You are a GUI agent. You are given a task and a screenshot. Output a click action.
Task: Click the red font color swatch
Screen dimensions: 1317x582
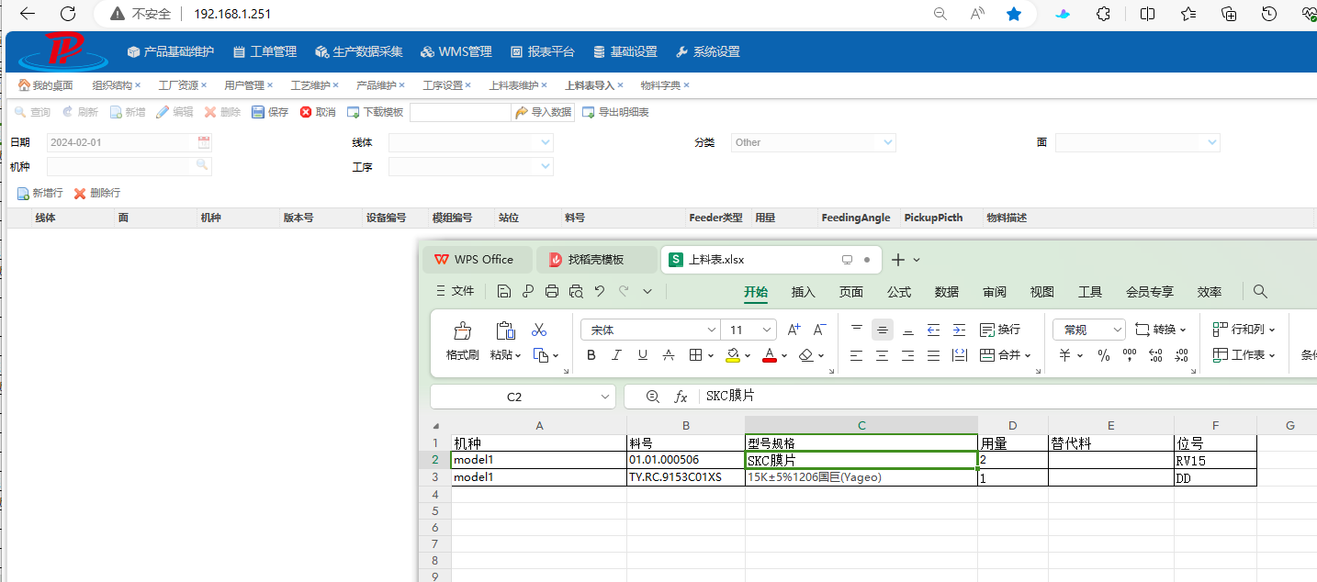click(770, 355)
